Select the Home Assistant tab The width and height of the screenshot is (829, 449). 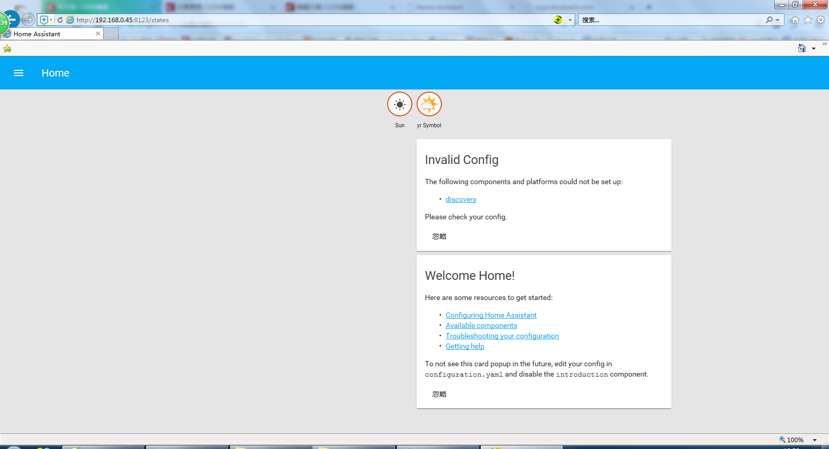(52, 34)
